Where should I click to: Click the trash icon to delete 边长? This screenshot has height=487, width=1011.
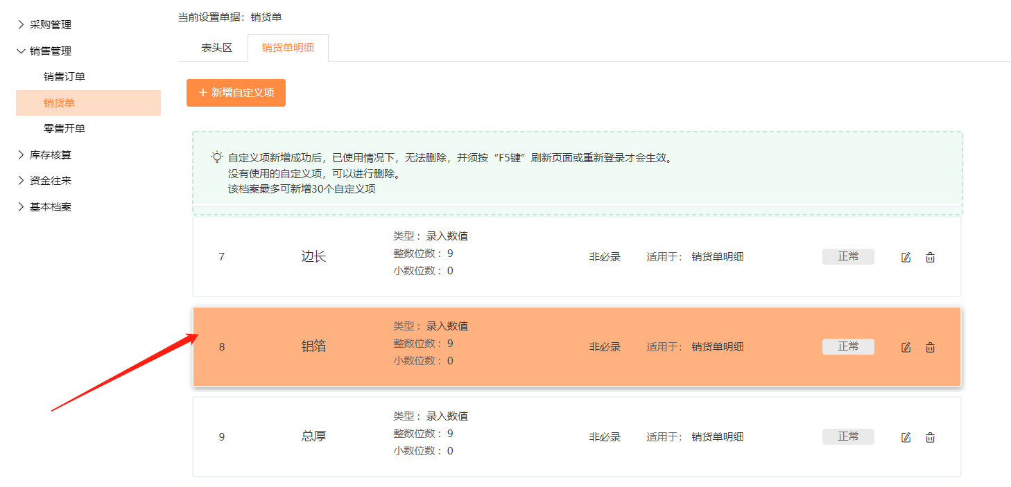tap(930, 256)
